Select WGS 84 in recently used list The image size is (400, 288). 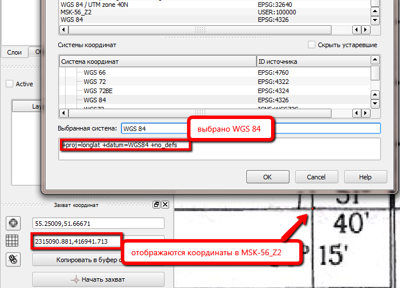[x=215, y=20]
